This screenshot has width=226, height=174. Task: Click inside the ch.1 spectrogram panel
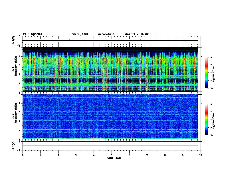pos(110,69)
